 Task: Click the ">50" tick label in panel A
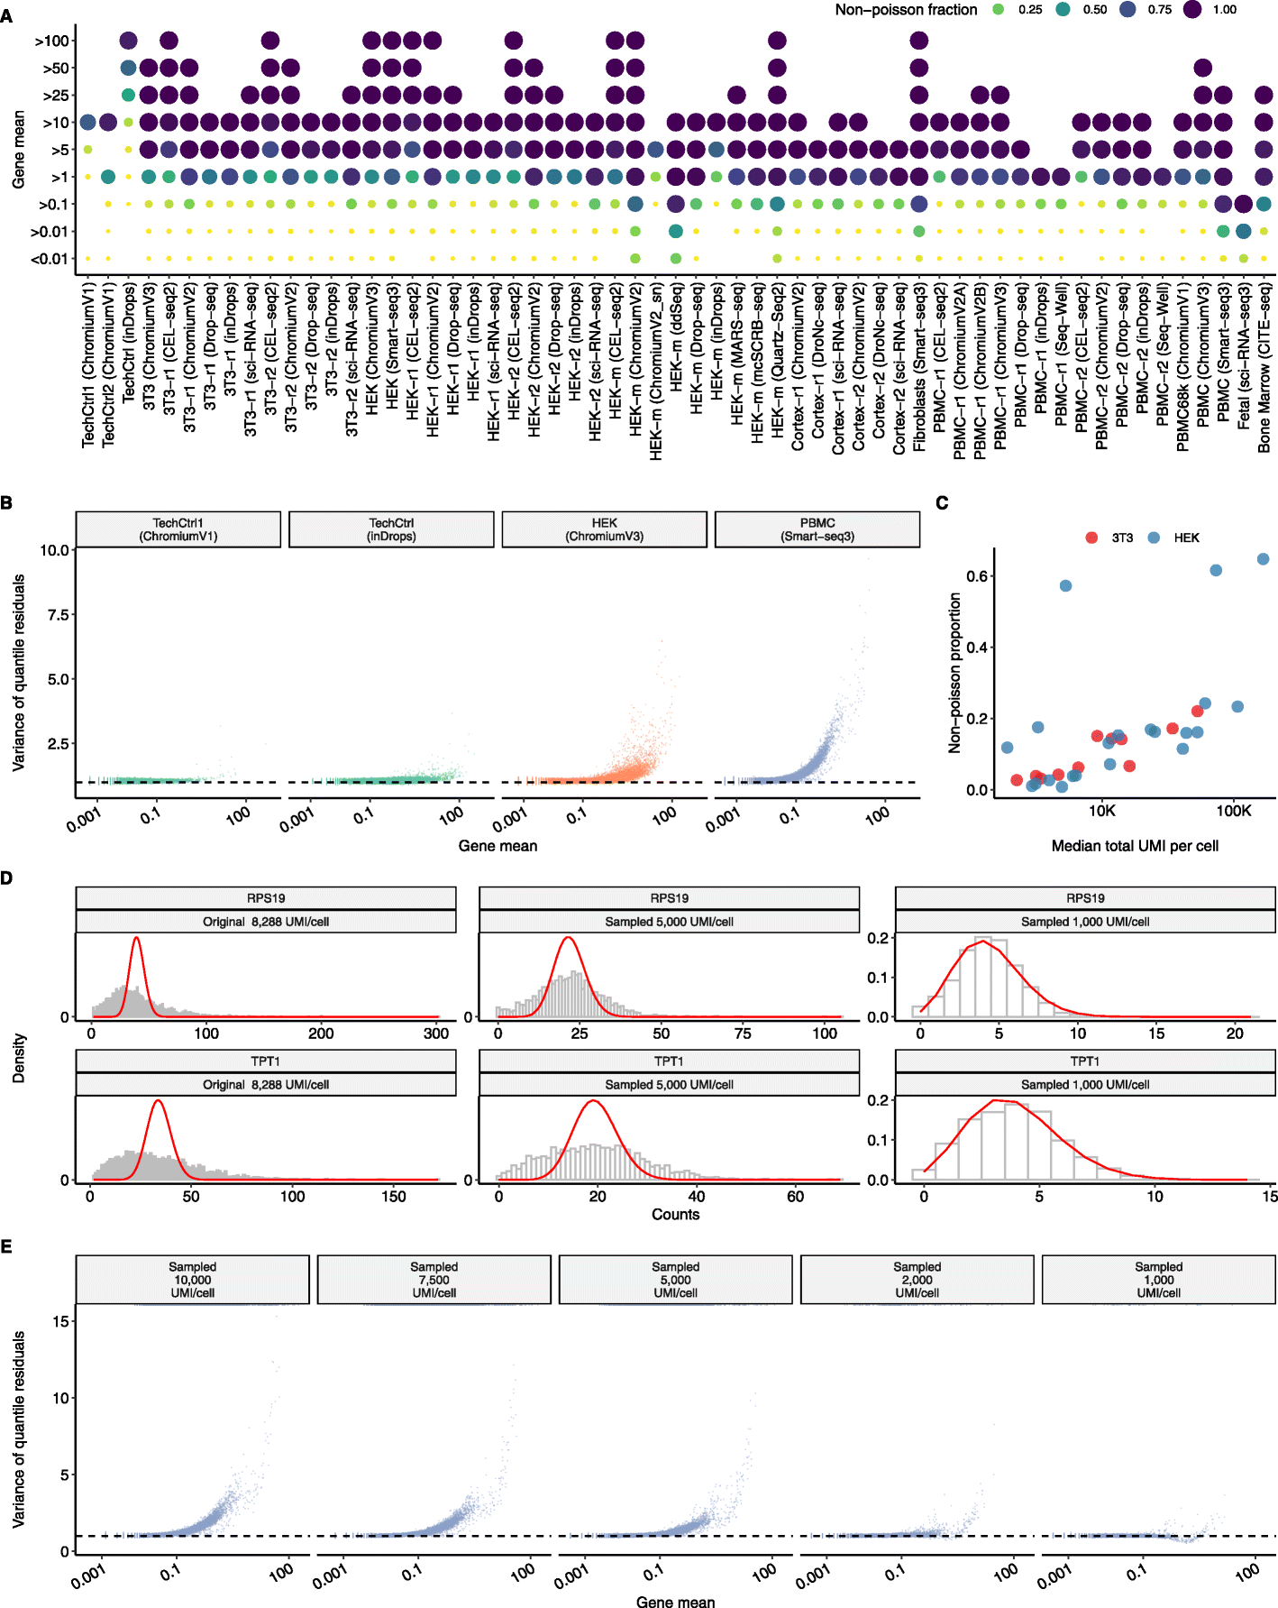pyautogui.click(x=55, y=69)
